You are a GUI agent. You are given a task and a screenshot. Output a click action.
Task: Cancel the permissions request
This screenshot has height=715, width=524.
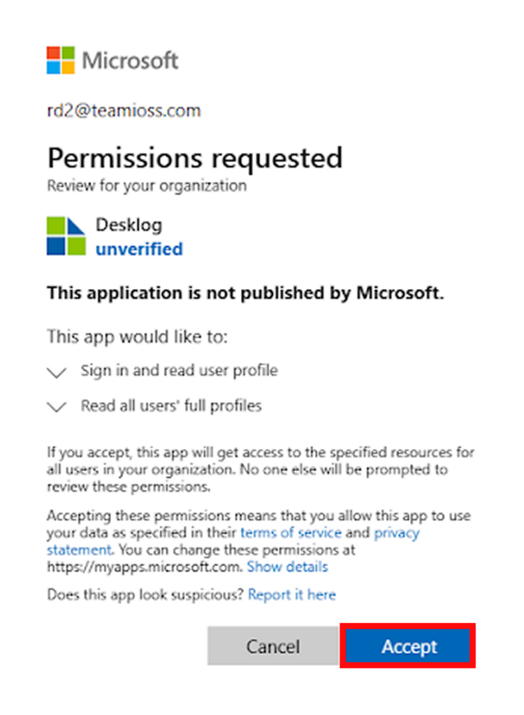tap(273, 646)
